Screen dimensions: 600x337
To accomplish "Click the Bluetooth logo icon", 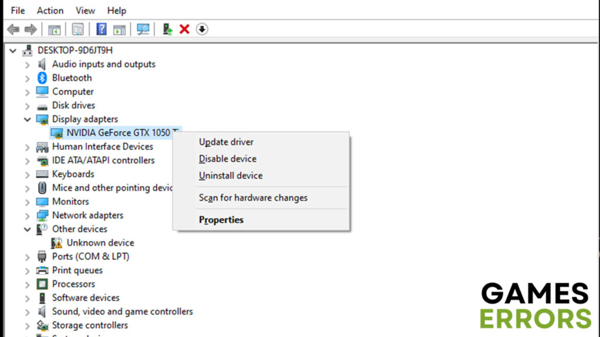I will tap(42, 78).
